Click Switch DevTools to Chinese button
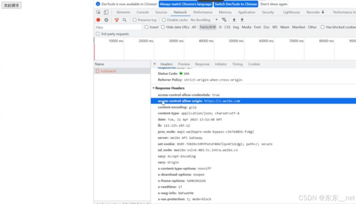The width and height of the screenshot is (356, 204). [x=236, y=4]
